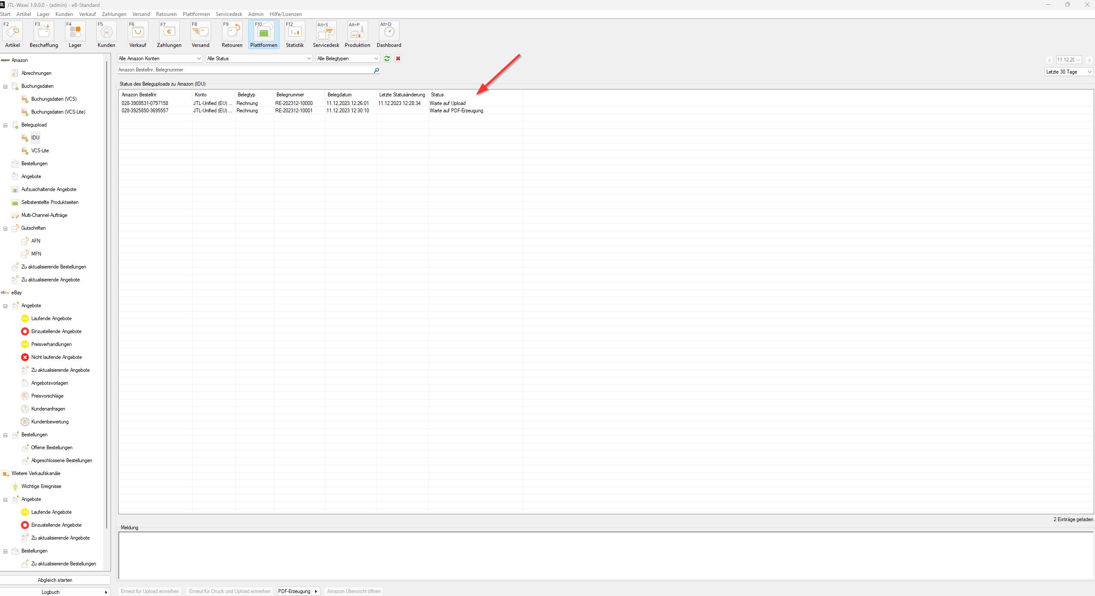Select VCS-Lite under Belegupload

point(40,151)
